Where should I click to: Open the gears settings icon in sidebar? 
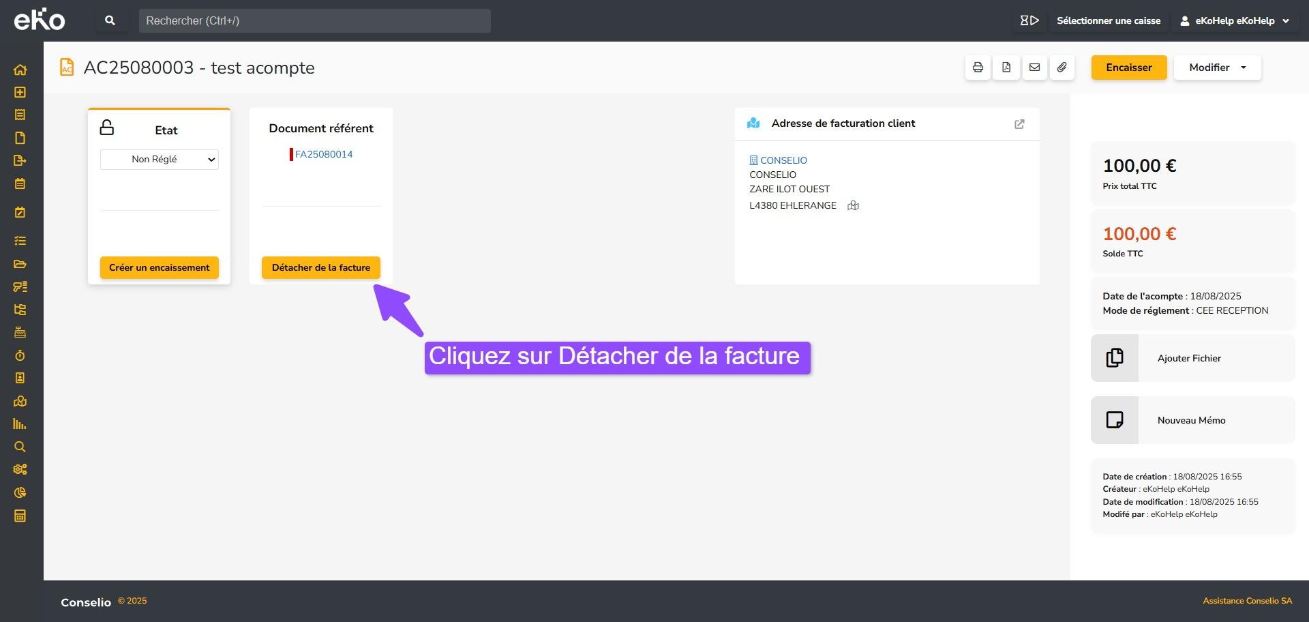click(20, 469)
